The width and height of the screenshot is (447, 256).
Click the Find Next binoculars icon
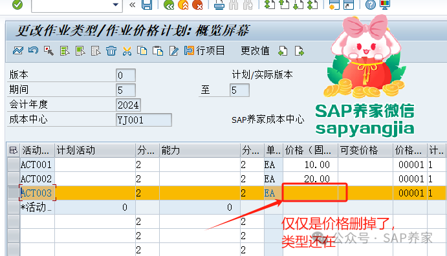[248, 5]
